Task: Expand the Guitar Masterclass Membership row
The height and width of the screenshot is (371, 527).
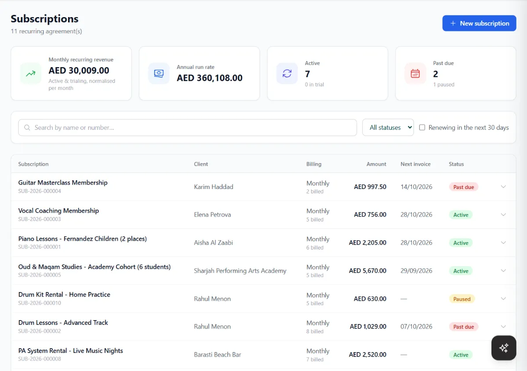Action: [503, 186]
